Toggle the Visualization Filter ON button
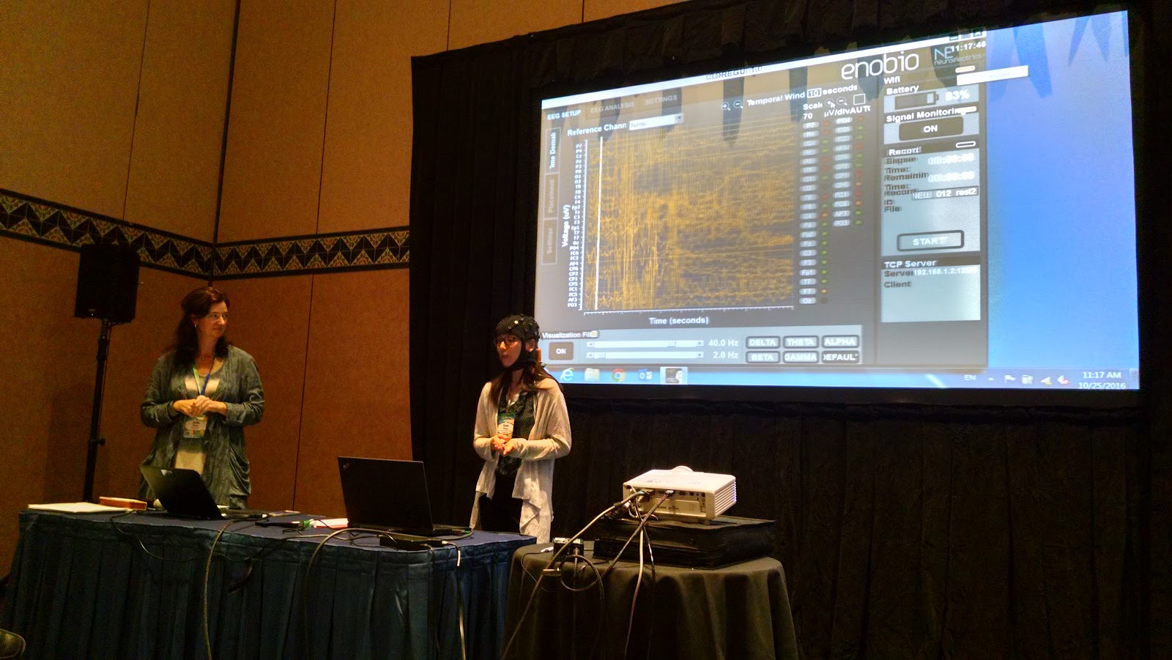This screenshot has width=1172, height=660. (x=561, y=351)
